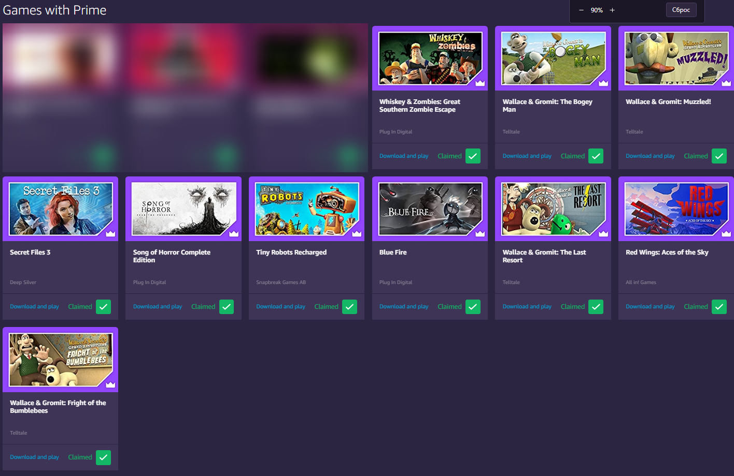Click Prime crown badge on The Bogey Man
The image size is (734, 476).
[603, 83]
